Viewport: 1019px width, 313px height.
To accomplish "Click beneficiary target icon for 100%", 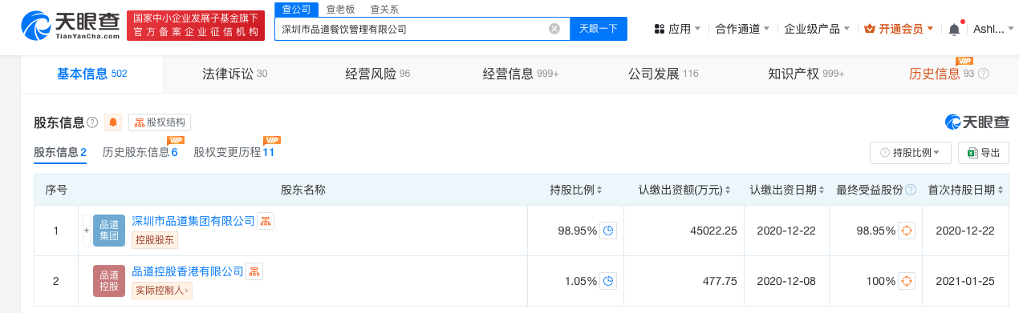I will point(907,281).
